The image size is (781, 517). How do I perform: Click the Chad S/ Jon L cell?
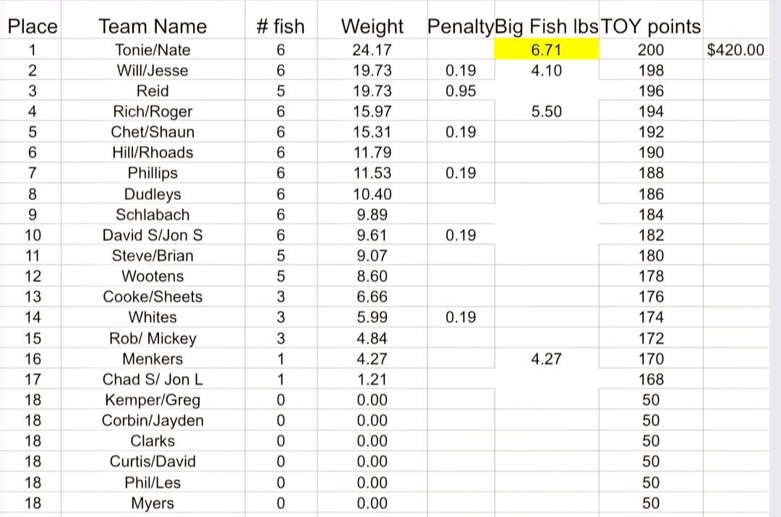(x=153, y=379)
